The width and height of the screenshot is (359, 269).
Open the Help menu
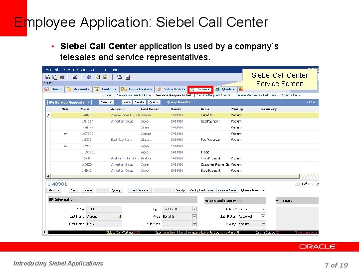tap(116, 70)
